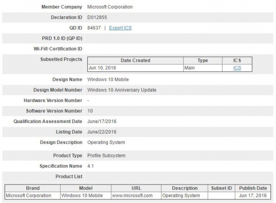Click the Windows 10 Anniversary Update model number
Screen dimensions: 276x203
tap(122, 90)
